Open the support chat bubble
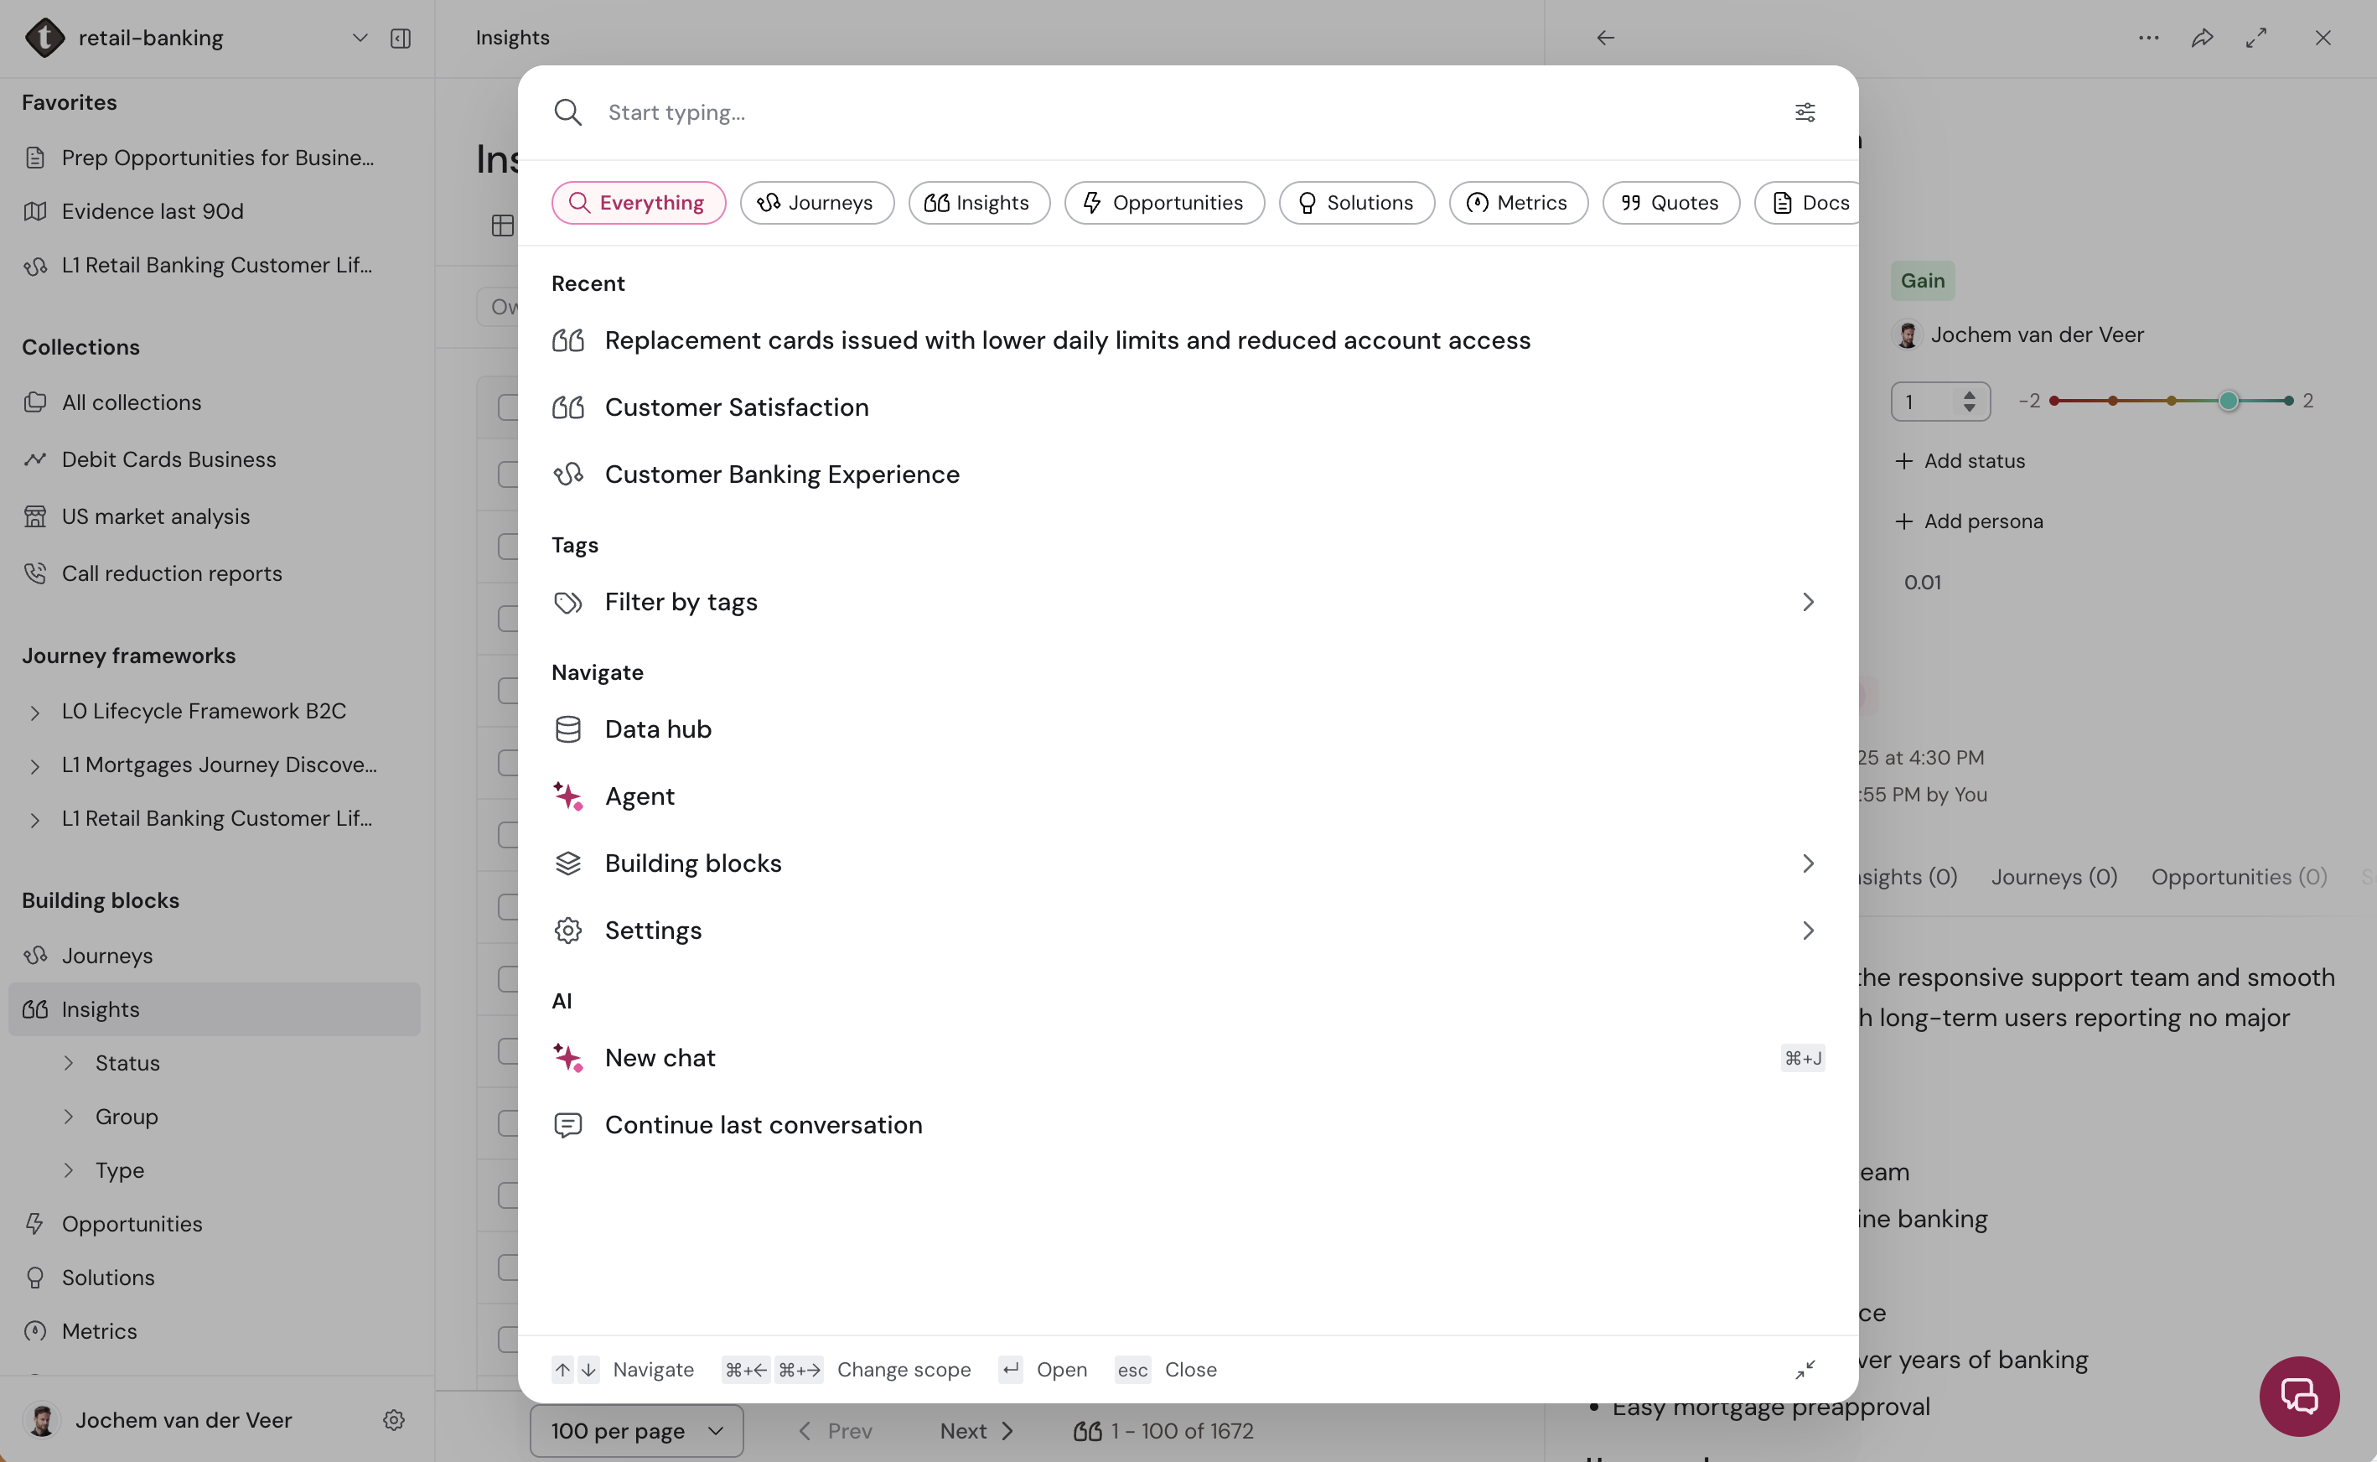Screen dimensions: 2377x1462 [x=2299, y=1395]
